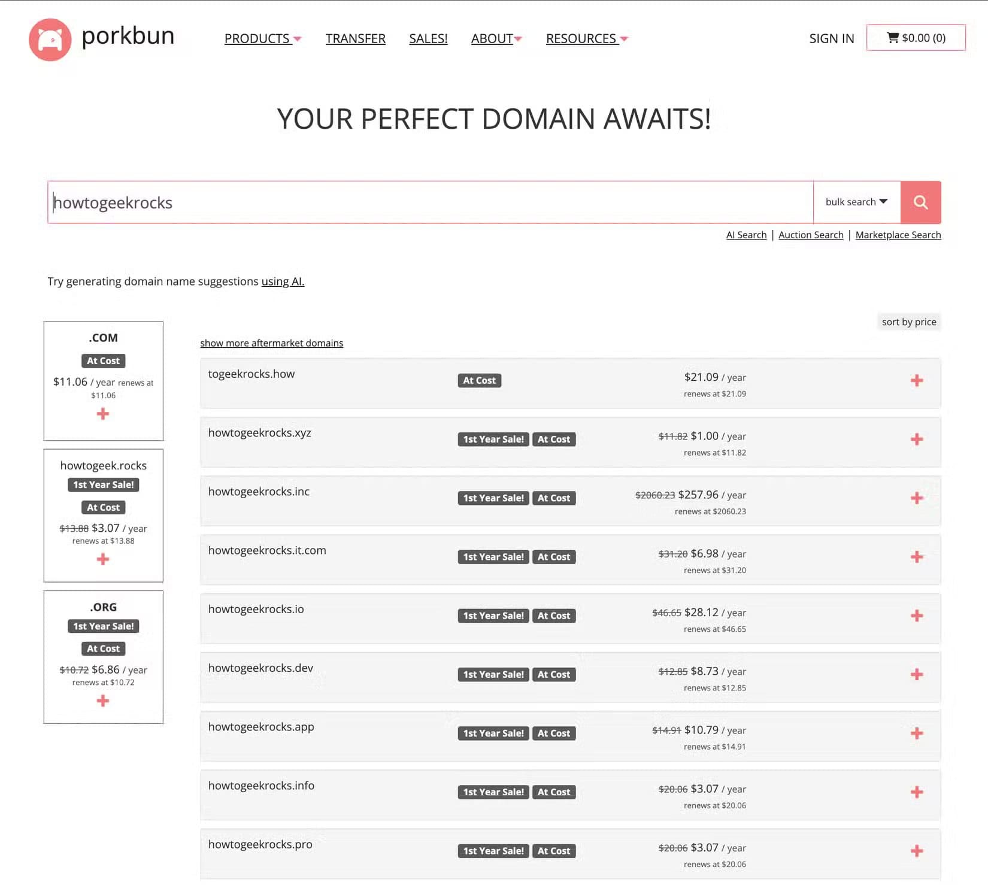Click the $21.09 / year price
Screen dimensions: 988x885
click(x=715, y=377)
